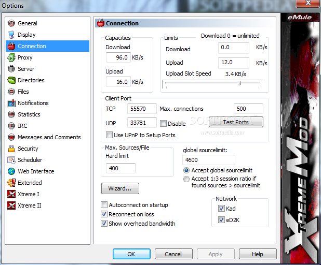Toggle Show overhead bandwidth
The image size is (321, 265).
click(104, 224)
